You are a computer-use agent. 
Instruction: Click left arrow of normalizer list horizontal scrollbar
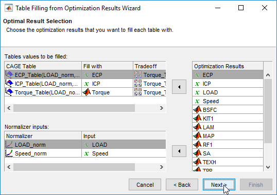pos(9,167)
